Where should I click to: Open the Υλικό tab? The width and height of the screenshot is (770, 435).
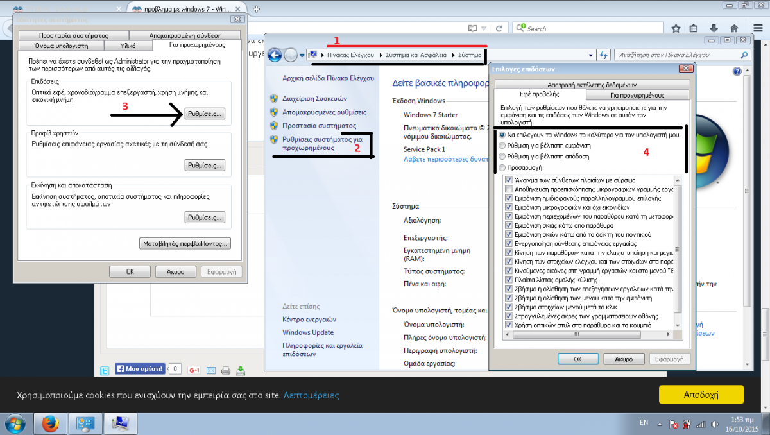point(128,46)
